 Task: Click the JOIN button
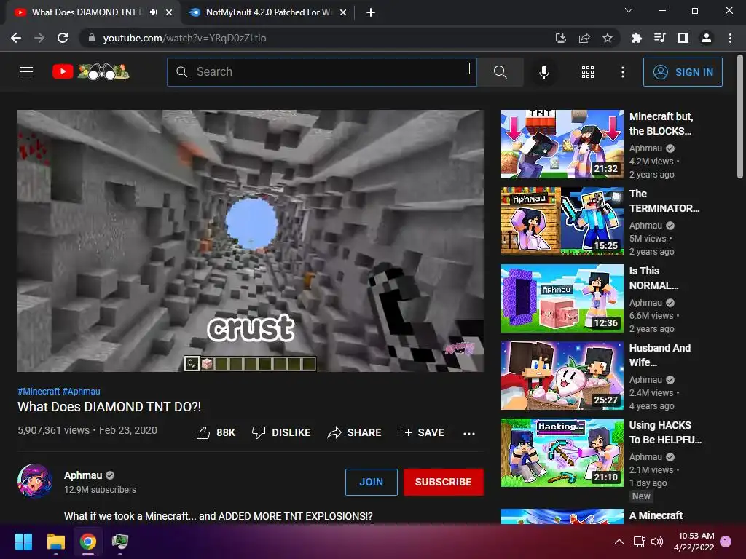(371, 482)
